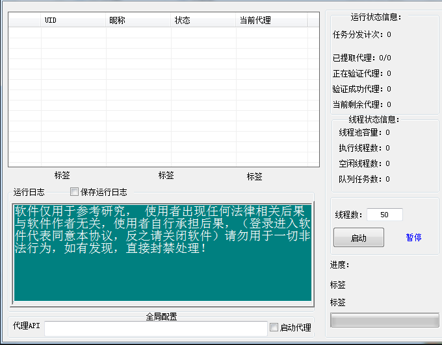Click the 全局配置 group title
Image resolution: width=442 pixels, height=345 pixels.
pos(161,316)
